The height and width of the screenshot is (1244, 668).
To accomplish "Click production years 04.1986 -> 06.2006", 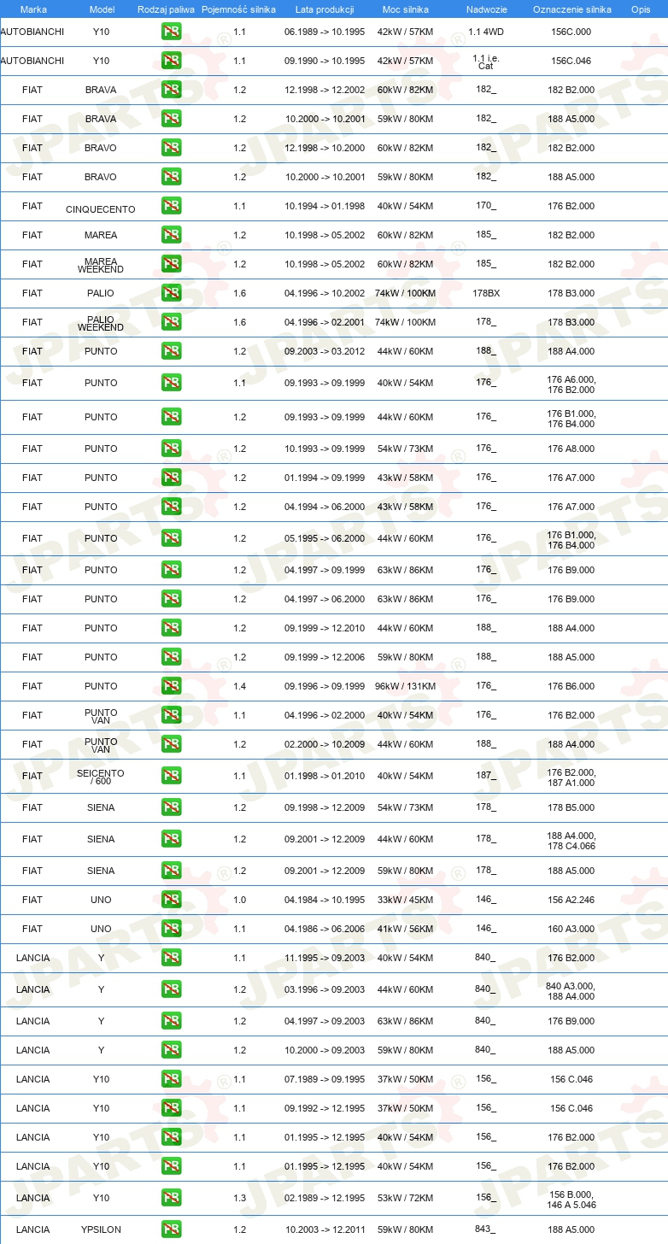I will [325, 929].
